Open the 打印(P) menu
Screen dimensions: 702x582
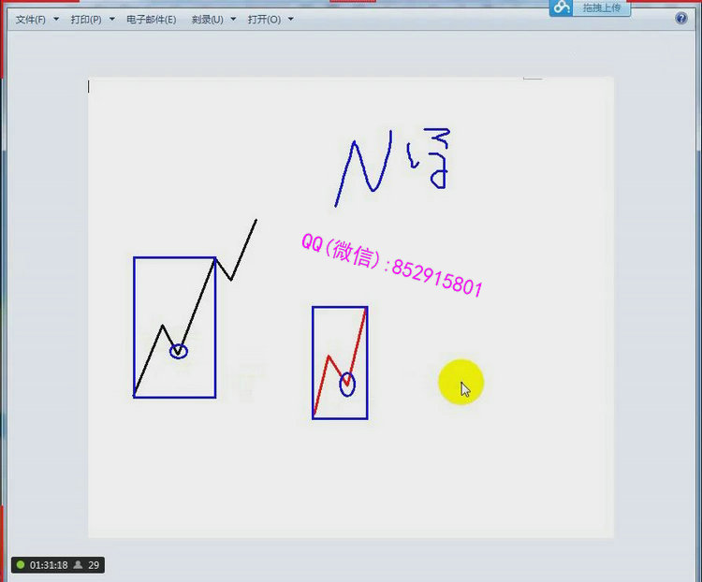(86, 20)
